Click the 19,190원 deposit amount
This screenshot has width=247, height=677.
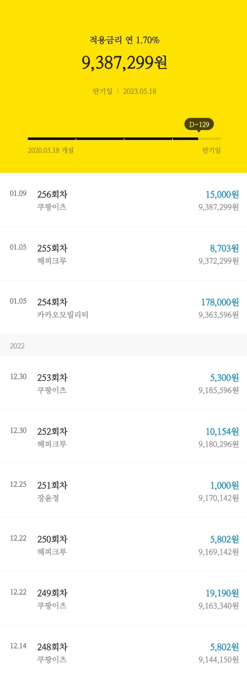(222, 593)
